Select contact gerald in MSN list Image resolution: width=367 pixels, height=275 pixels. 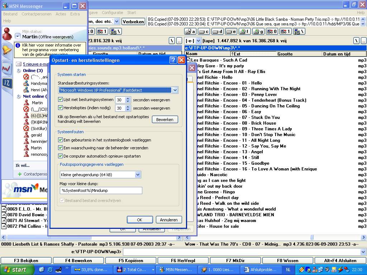point(36,135)
